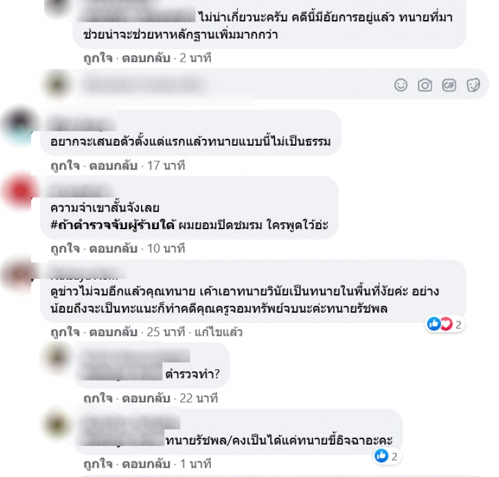The height and width of the screenshot is (477, 499).
Task: Reply to the ขี้อิจฉา comment posted 1 นาที ago
Action: tap(146, 464)
